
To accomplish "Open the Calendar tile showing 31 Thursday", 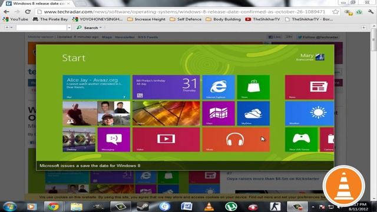I will 166,87.
